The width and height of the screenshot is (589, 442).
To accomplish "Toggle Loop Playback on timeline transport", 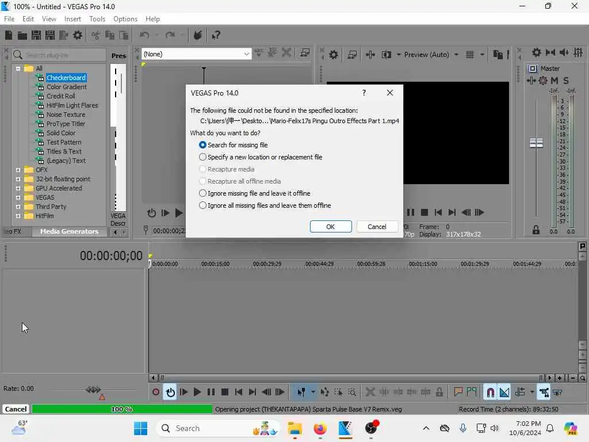I will coord(170,393).
